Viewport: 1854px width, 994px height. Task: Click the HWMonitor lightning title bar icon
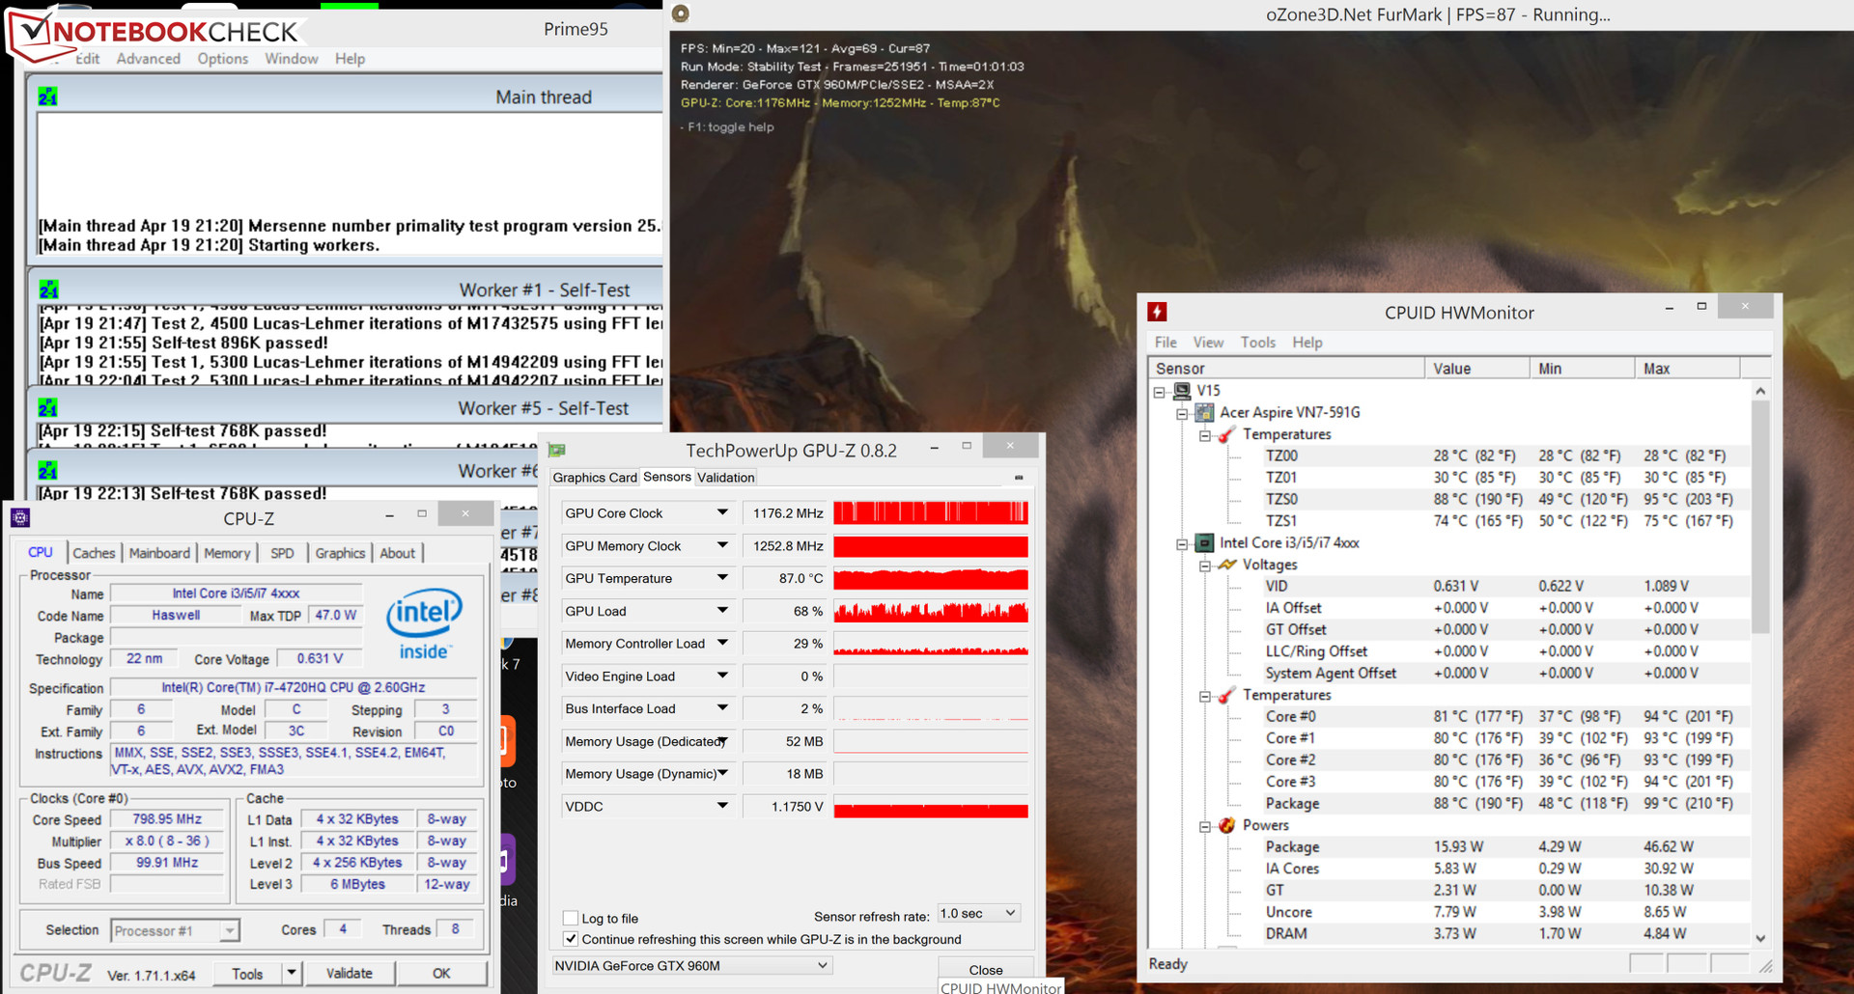coord(1157,312)
